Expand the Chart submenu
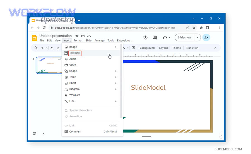Viewport: 251px width, 154px height. pos(91,83)
